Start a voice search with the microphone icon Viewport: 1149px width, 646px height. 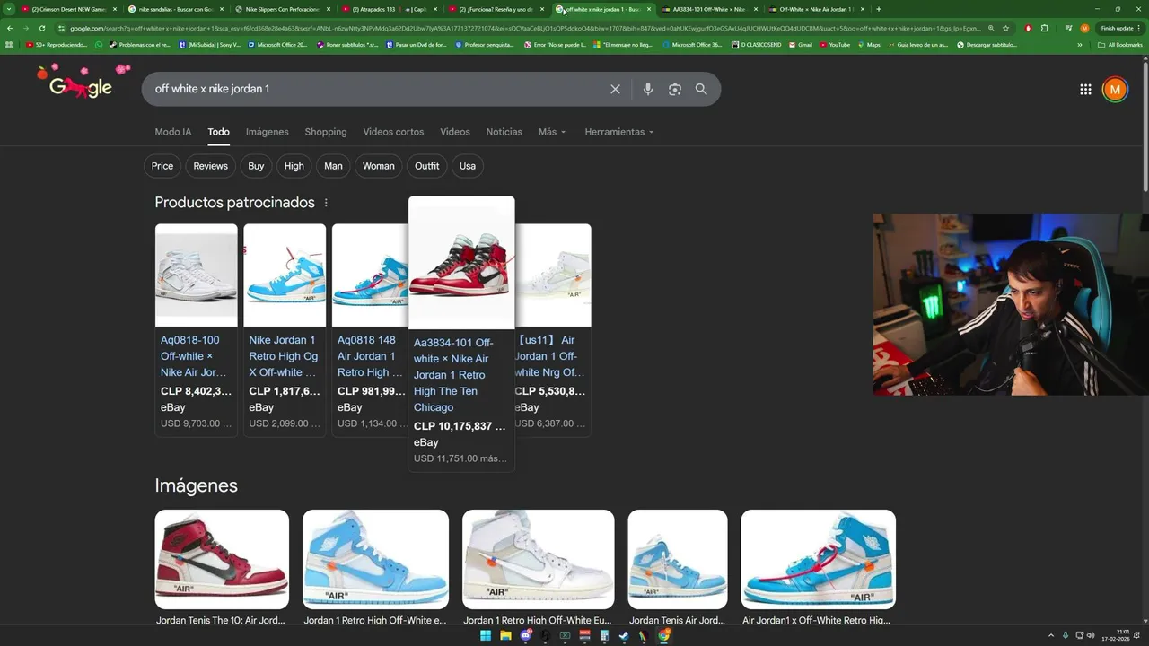tap(648, 89)
